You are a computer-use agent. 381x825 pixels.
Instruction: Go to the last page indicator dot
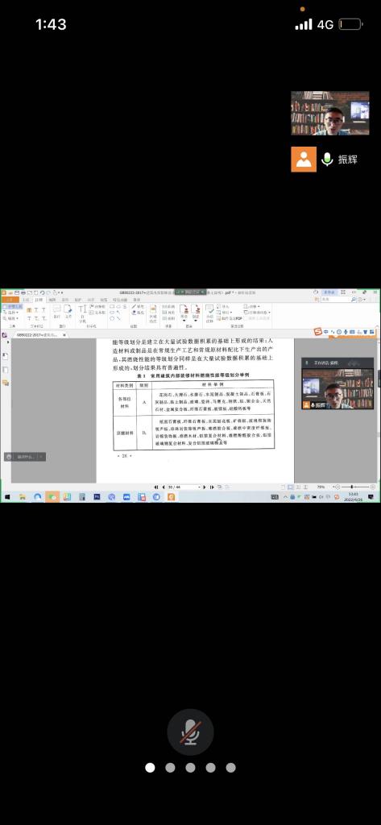click(230, 768)
